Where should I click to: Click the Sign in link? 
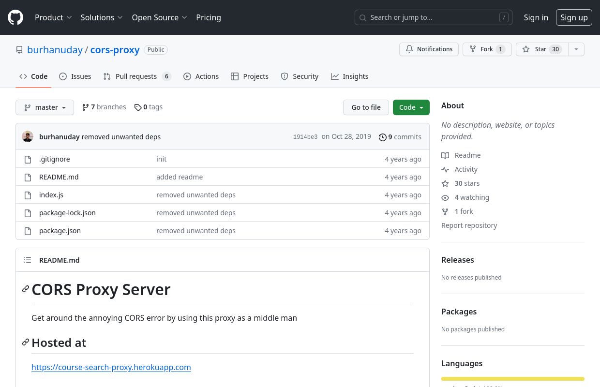pos(536,17)
